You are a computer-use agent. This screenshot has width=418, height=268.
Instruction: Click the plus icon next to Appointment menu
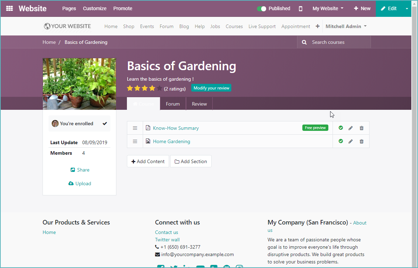click(317, 26)
